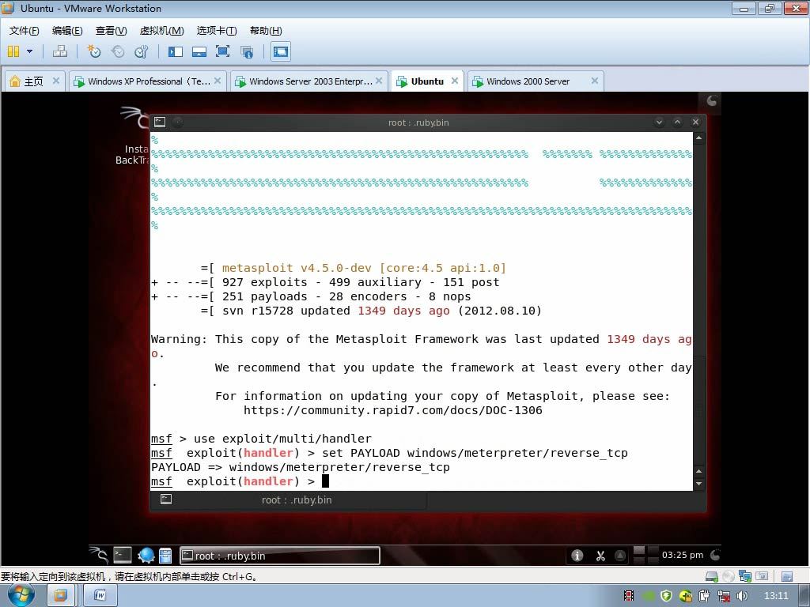Open the 查看(V) menu
Image resolution: width=810 pixels, height=607 pixels.
111,31
